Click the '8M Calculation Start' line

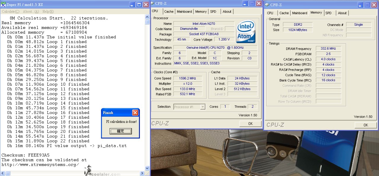tap(59, 18)
